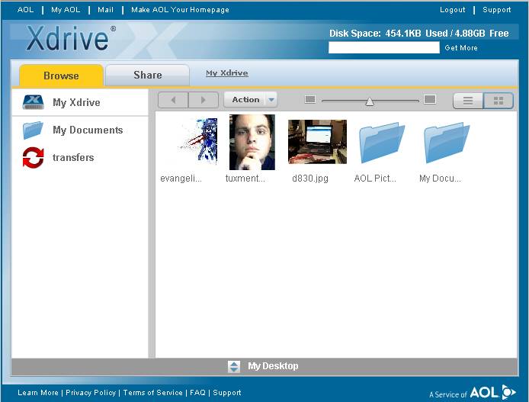Open the Action dropdown menu
The height and width of the screenshot is (402, 529).
[251, 100]
